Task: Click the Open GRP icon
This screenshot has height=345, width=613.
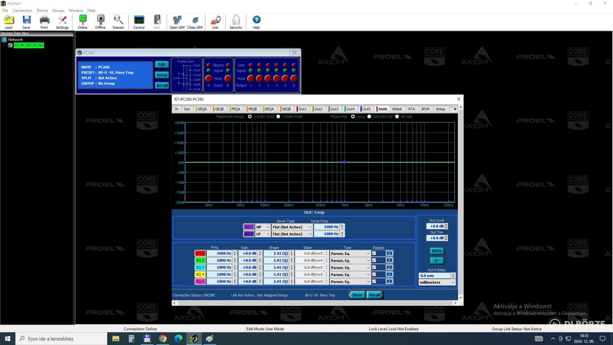Action: coord(177,20)
